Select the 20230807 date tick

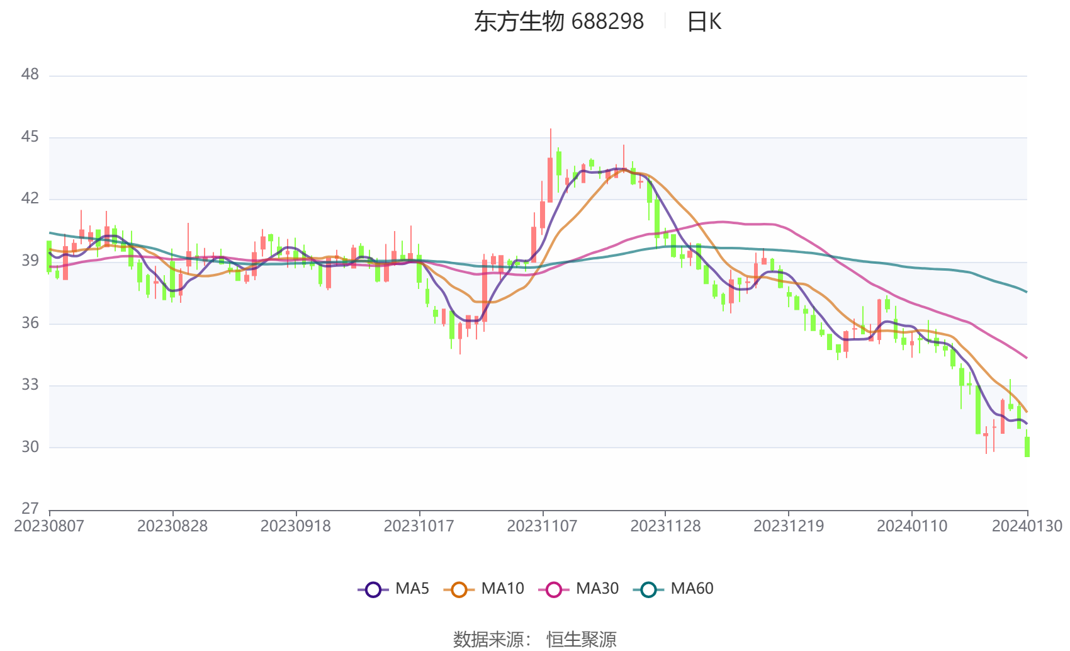point(49,526)
